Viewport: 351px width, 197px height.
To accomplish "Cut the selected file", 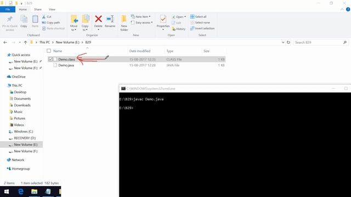I will click(47, 17).
